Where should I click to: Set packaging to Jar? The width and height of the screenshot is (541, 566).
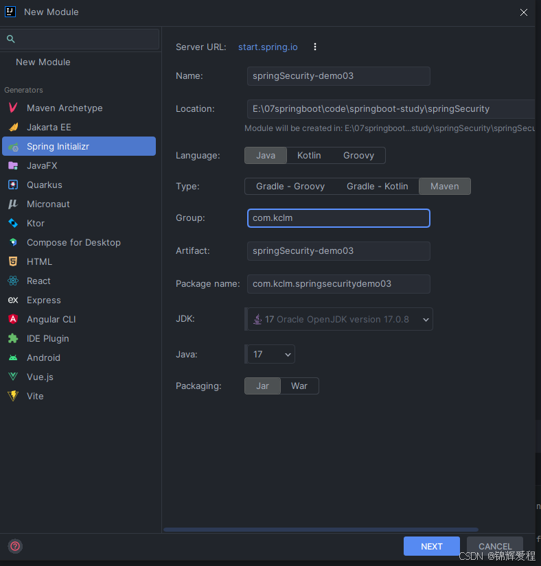point(262,386)
